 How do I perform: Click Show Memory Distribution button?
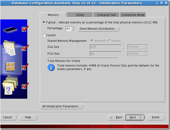click(98, 29)
